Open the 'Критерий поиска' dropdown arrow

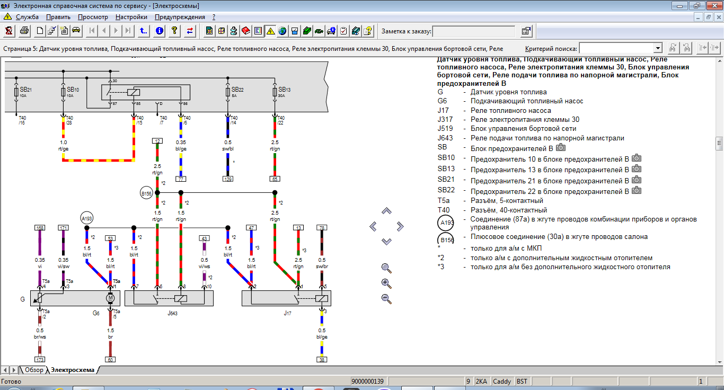click(658, 48)
